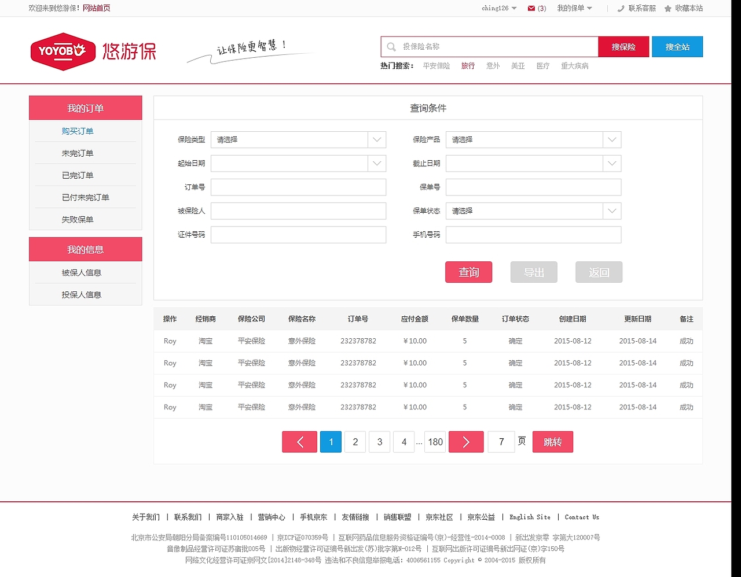The image size is (741, 577).
Task: Click the page number jump input
Action: click(x=501, y=442)
